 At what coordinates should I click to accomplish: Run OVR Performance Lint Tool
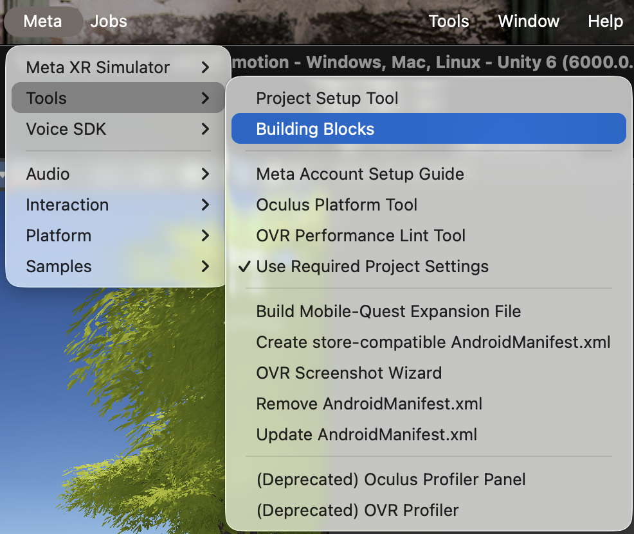pos(361,236)
